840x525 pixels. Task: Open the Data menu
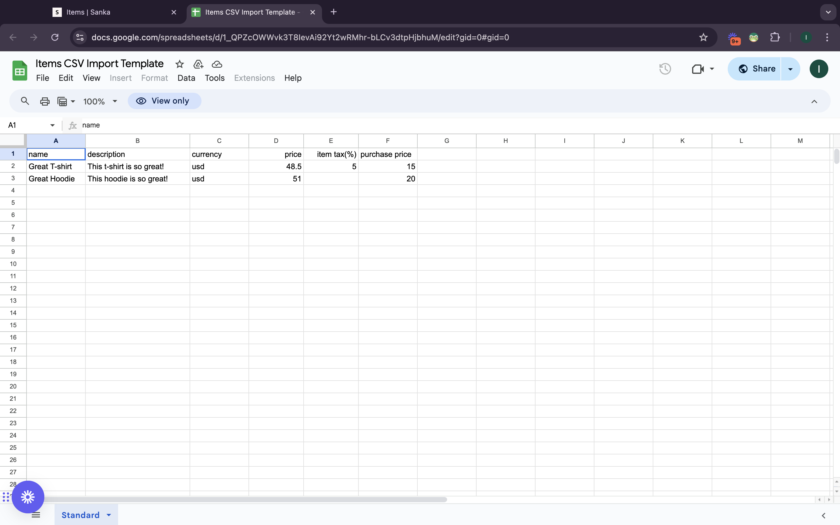tap(186, 78)
